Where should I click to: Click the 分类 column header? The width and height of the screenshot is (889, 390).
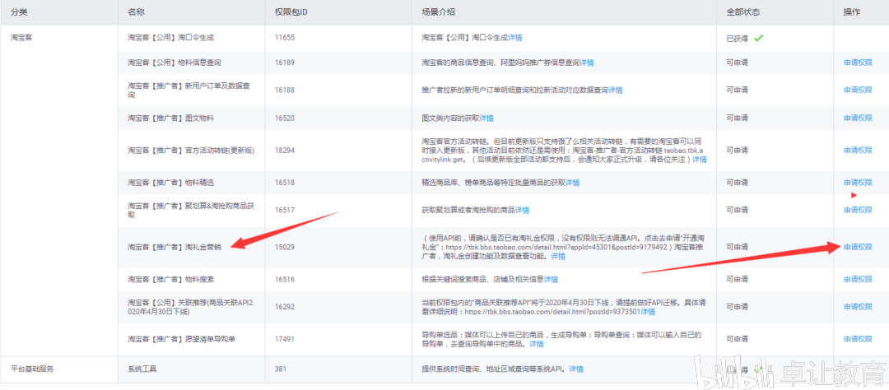point(18,12)
